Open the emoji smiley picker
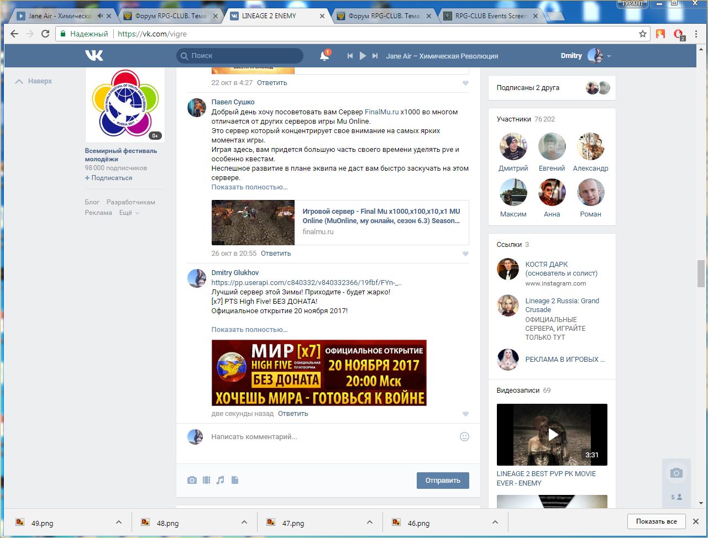The width and height of the screenshot is (708, 538). [464, 436]
